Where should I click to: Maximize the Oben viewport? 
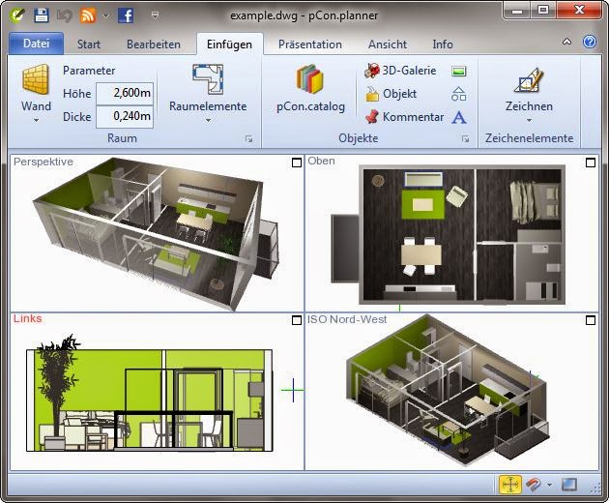coord(591,163)
